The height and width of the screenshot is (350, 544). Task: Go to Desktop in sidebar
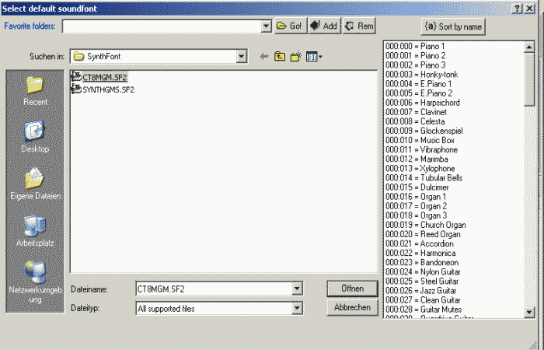[36, 135]
